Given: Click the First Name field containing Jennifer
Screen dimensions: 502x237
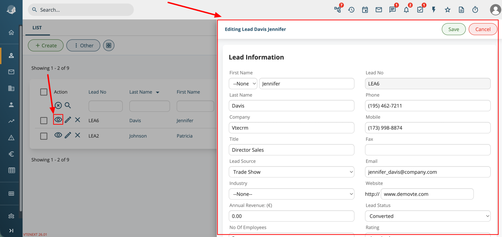Looking at the screenshot, I should (307, 84).
